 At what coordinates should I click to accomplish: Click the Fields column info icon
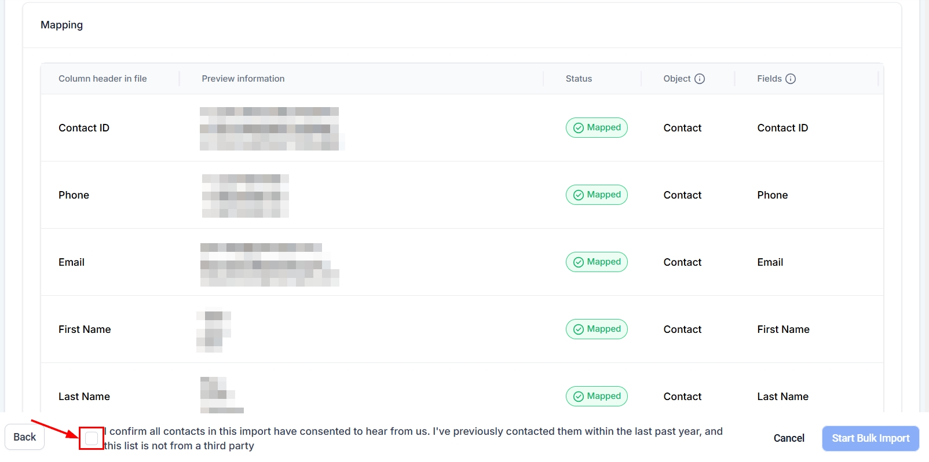(x=791, y=79)
